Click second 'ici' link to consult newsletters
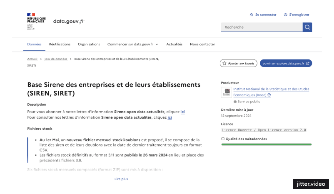The height and width of the screenshot is (194, 334). pos(169,117)
